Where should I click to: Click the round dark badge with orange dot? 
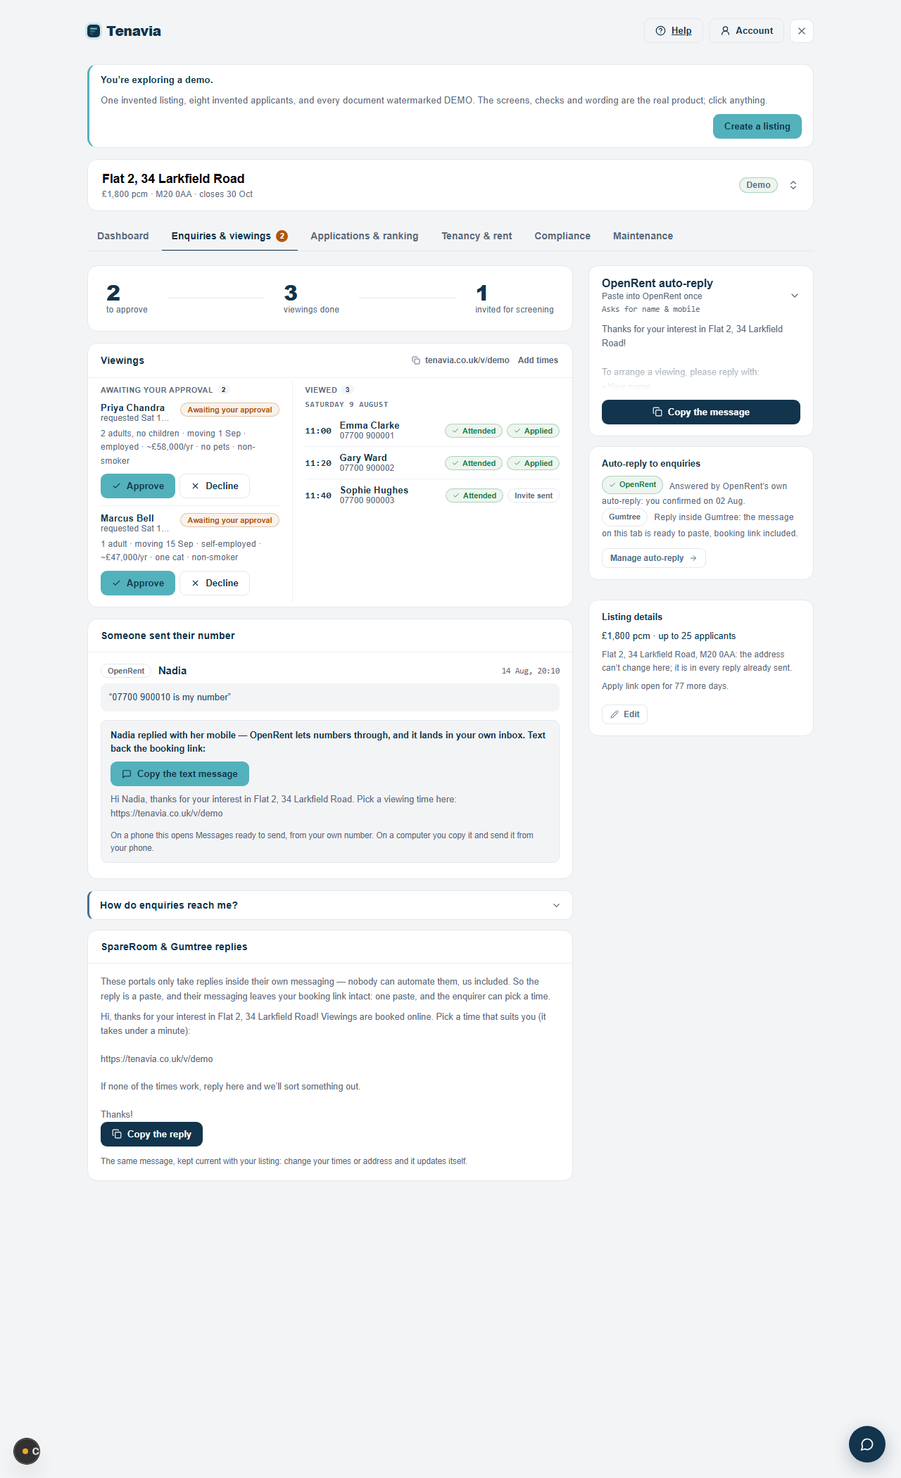pyautogui.click(x=27, y=1451)
